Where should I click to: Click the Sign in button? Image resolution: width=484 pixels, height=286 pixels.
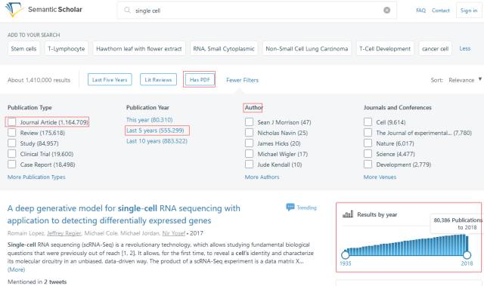(469, 11)
